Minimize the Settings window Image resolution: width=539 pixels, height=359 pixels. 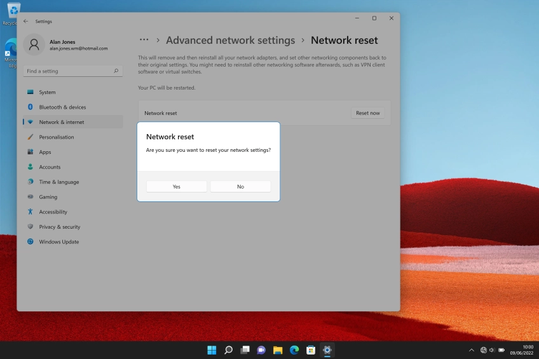point(357,18)
